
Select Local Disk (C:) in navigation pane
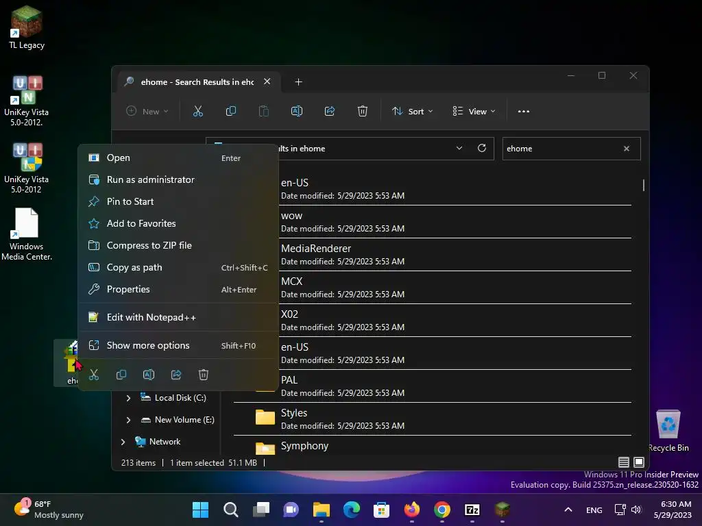click(173, 398)
